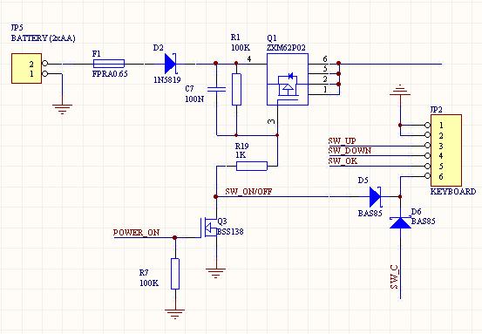This screenshot has height=334, width=482.
Task: Select the D2 1N5819 diode symbol
Action: tap(170, 64)
